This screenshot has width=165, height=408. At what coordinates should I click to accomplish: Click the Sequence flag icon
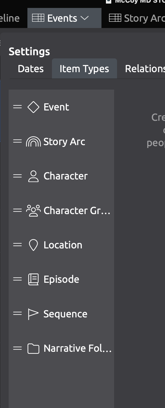[33, 314]
